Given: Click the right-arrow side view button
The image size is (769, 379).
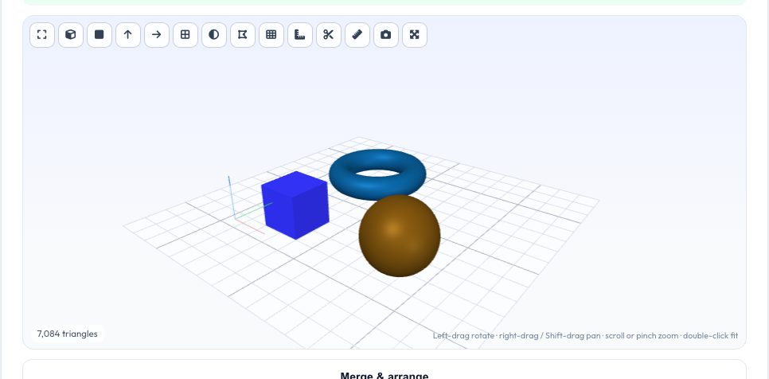Looking at the screenshot, I should 157,35.
